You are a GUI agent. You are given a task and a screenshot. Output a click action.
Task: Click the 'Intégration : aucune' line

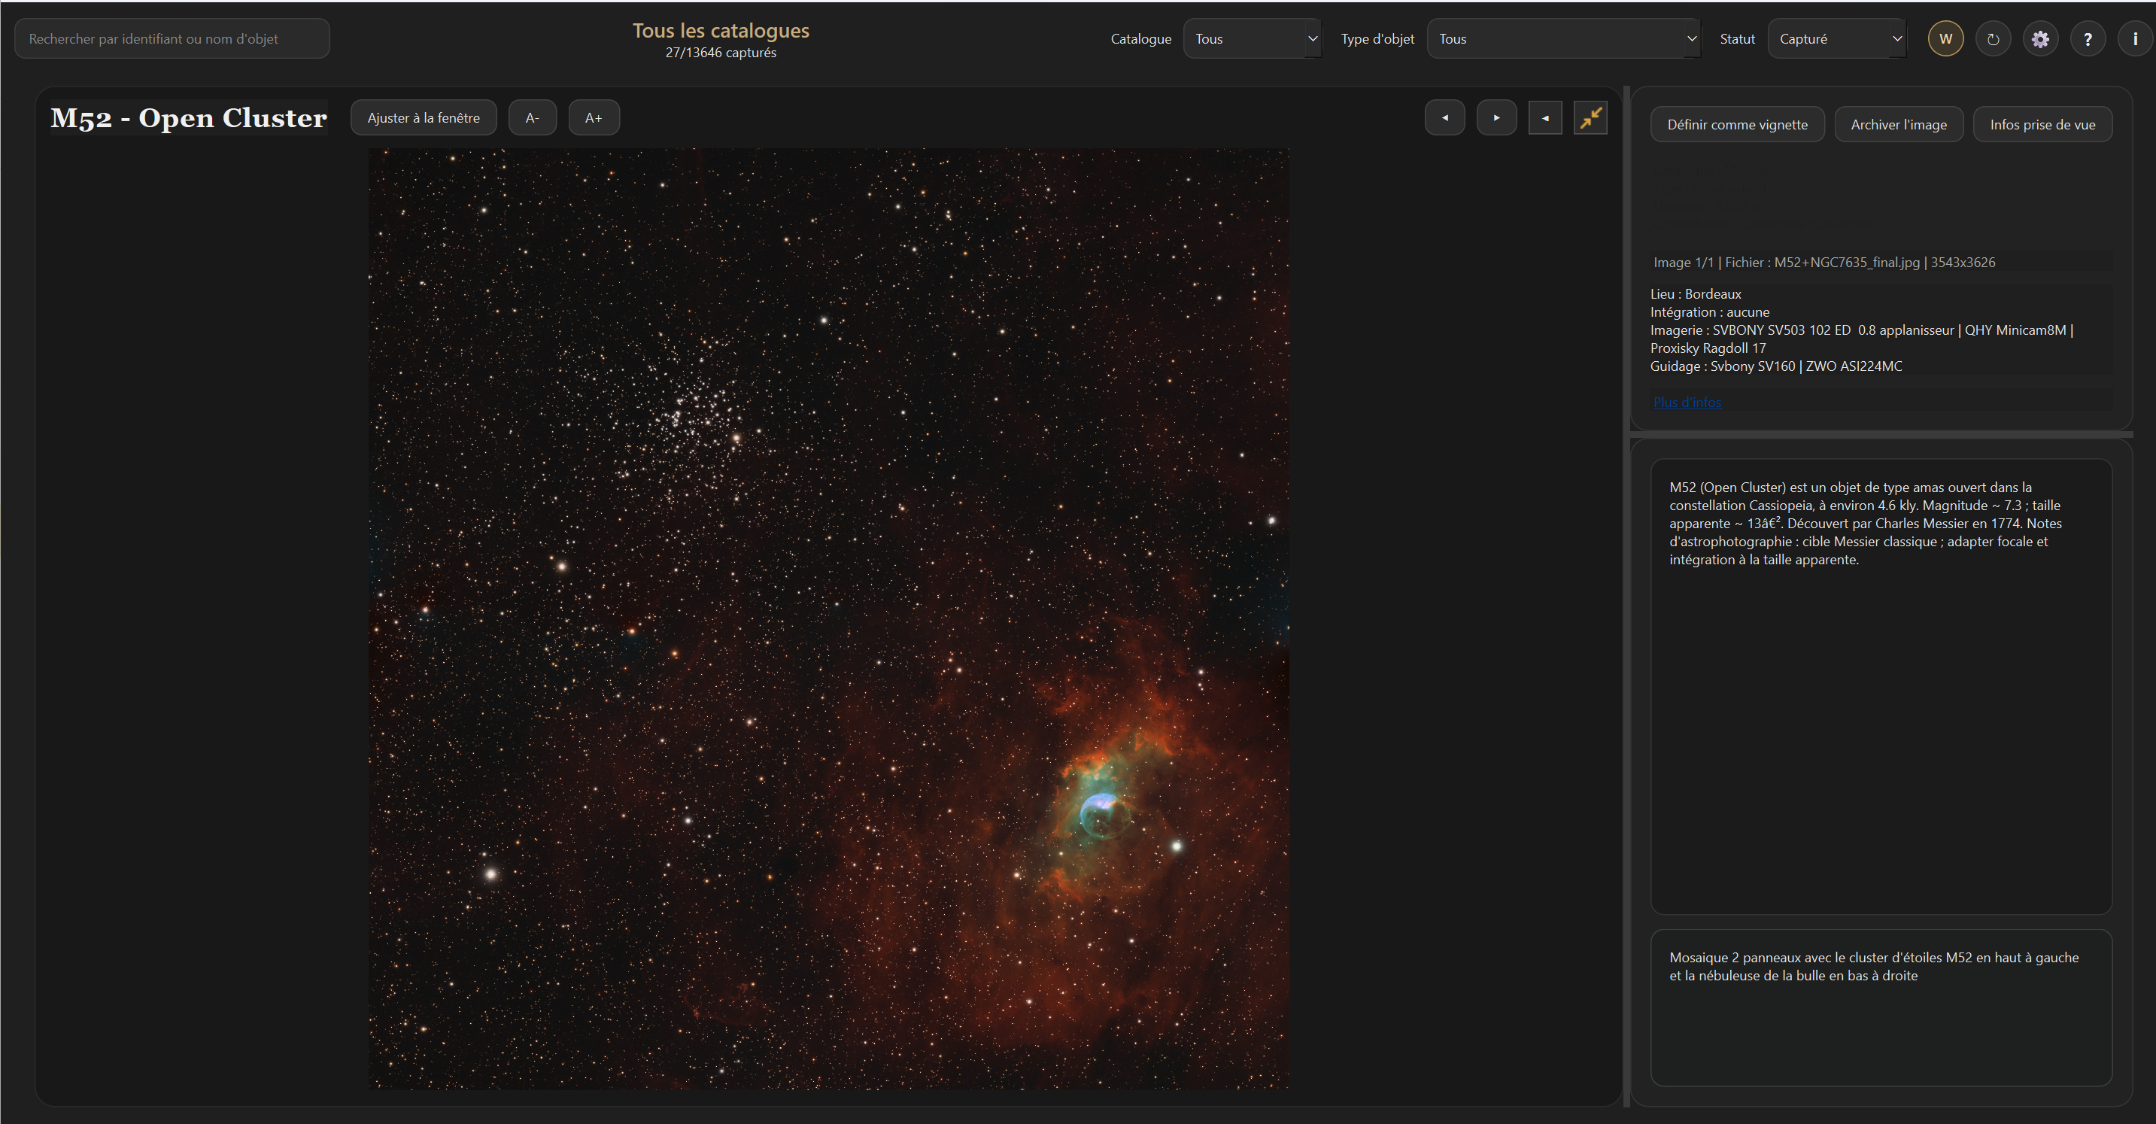coord(1710,312)
